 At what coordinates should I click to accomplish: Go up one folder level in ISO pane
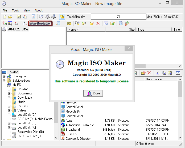point(69,23)
